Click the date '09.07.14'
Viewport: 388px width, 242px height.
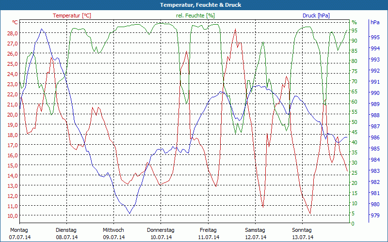[114, 237]
